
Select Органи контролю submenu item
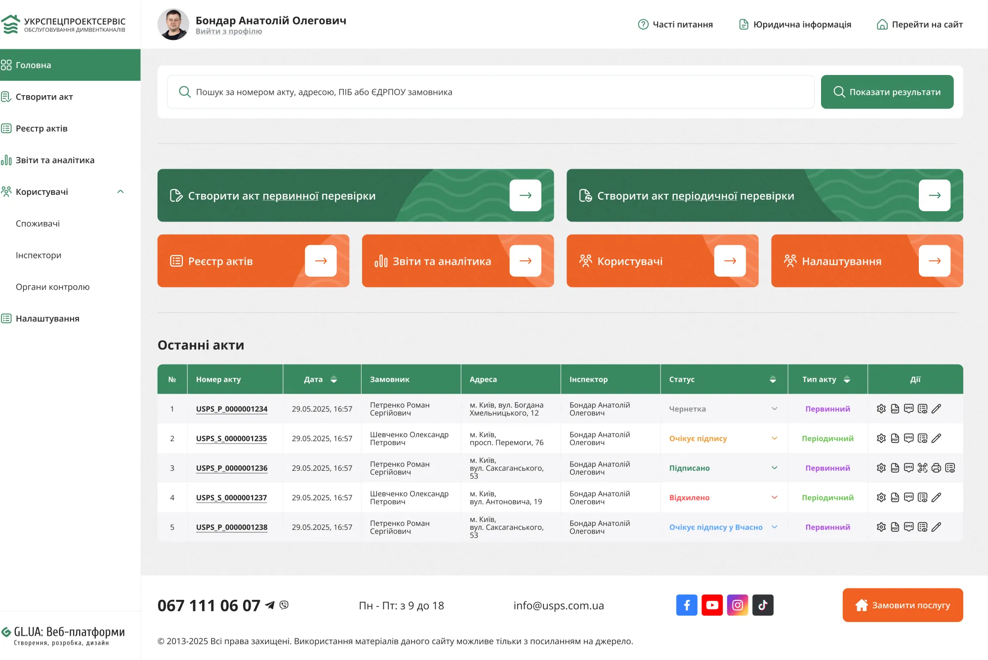coord(52,287)
